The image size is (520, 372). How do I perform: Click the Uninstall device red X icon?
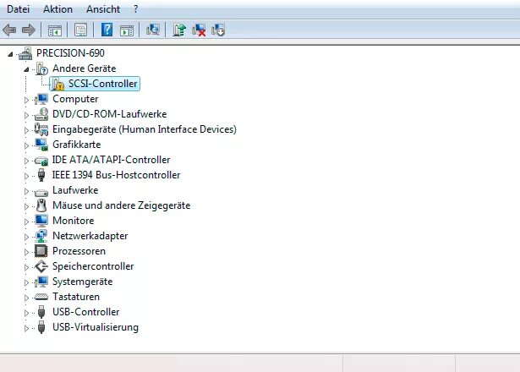[199, 30]
